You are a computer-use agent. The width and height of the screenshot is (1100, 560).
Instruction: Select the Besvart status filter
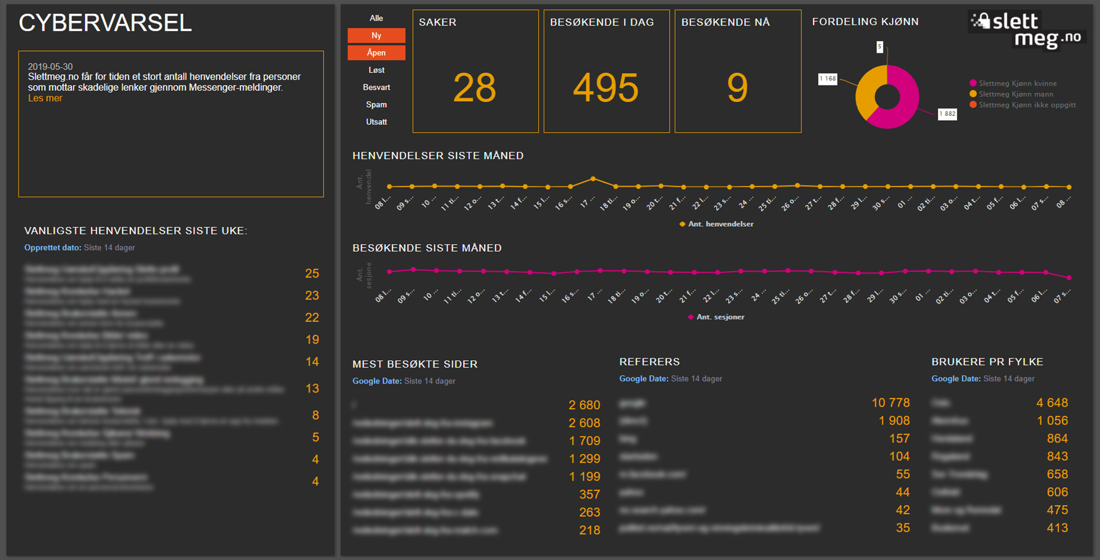click(x=376, y=87)
